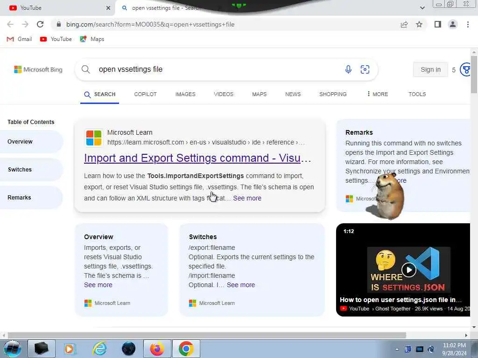Click the vertical page scrollbar thumb
This screenshot has width=478, height=358.
tap(474, 74)
